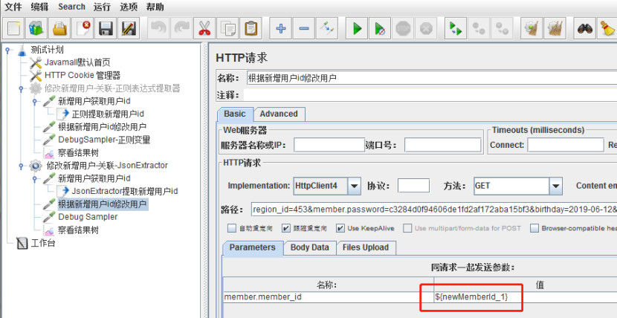The height and width of the screenshot is (318, 617).
Task: Click the Remote stop all icon
Action: (x=479, y=28)
